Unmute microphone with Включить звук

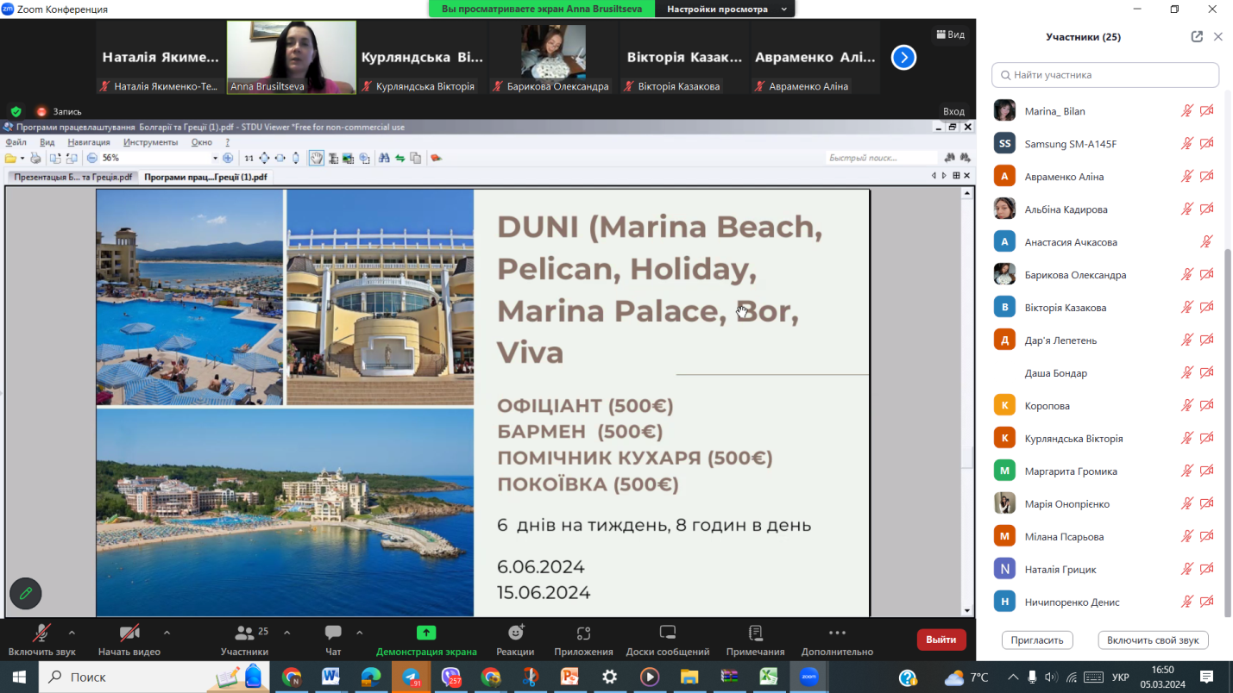coord(41,634)
